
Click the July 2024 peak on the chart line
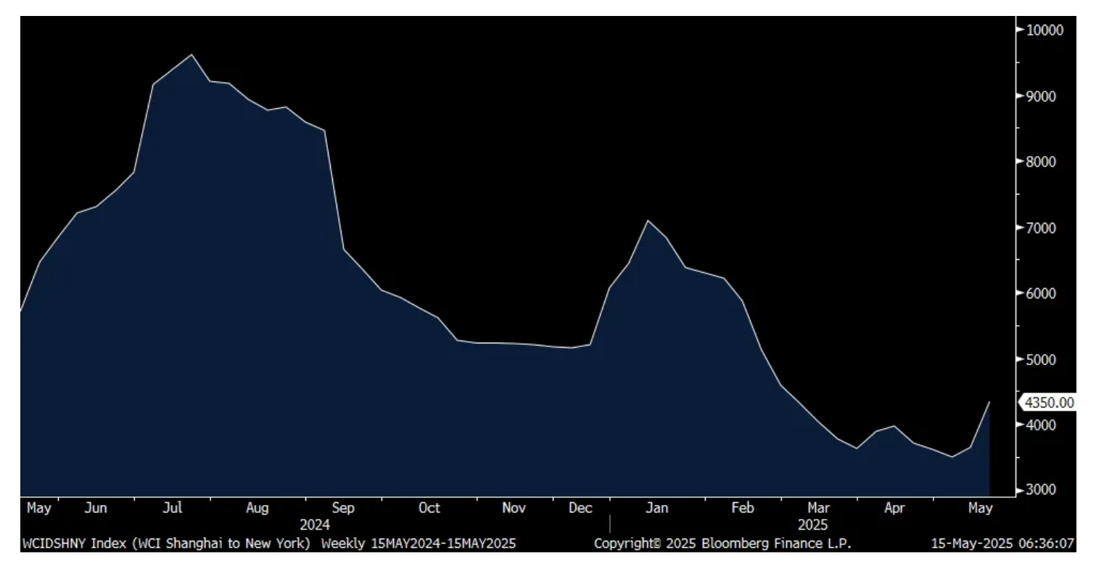tap(191, 54)
